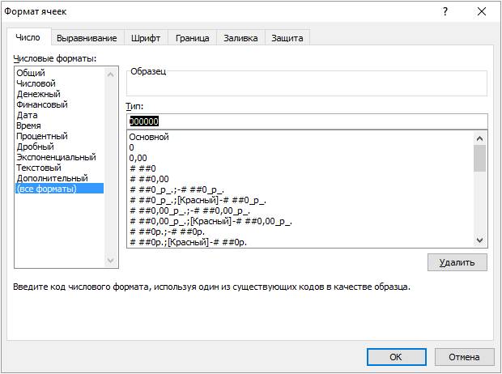The height and width of the screenshot is (374, 502).
Task: Choose the Экспоненциальный category
Action: 55,157
